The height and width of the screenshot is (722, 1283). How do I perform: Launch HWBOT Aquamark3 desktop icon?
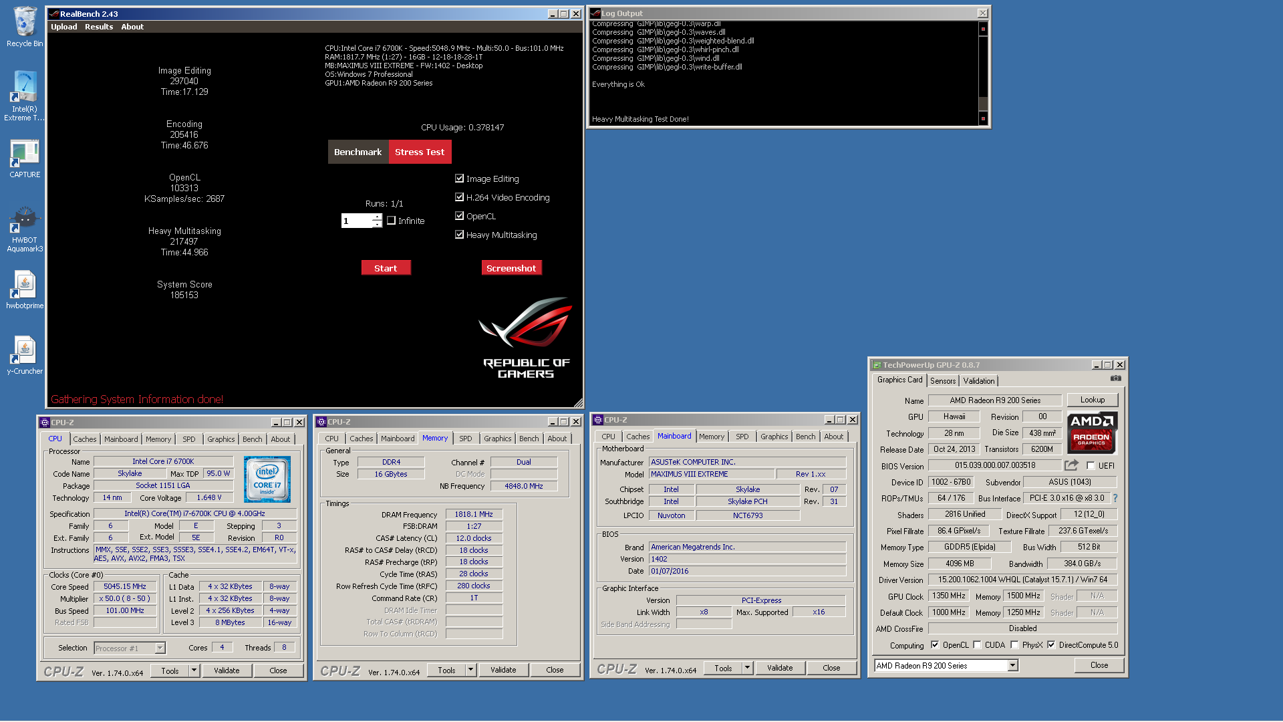tap(25, 229)
